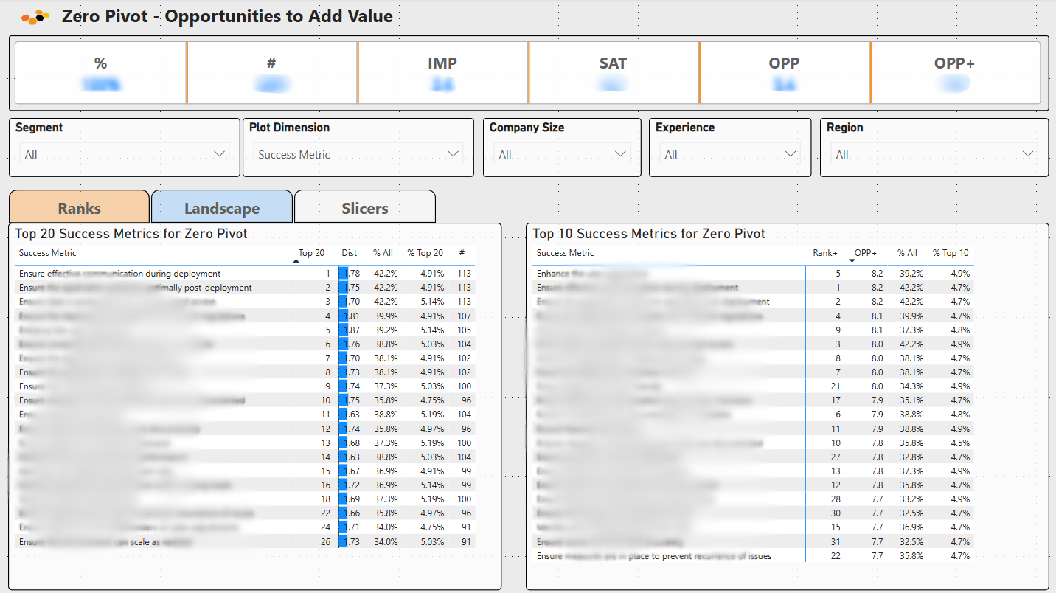Click the ascending sort arrow above Top 20 column
Screen dimensions: 1056x593
coord(296,261)
